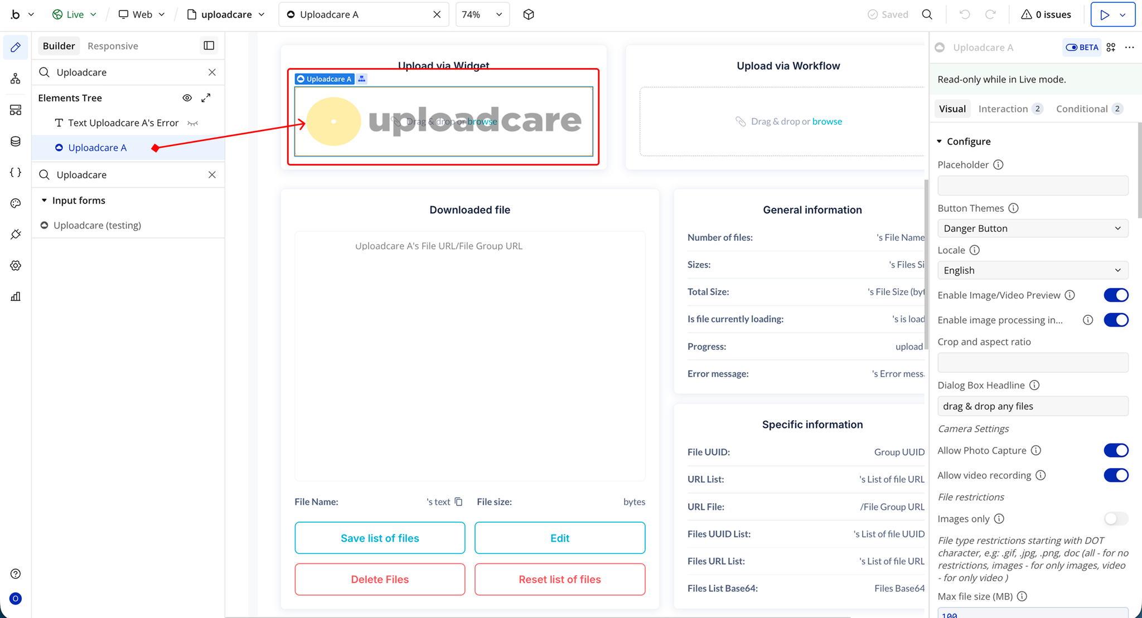The width and height of the screenshot is (1142, 618).
Task: Switch to the Responsive tab
Action: (x=113, y=46)
